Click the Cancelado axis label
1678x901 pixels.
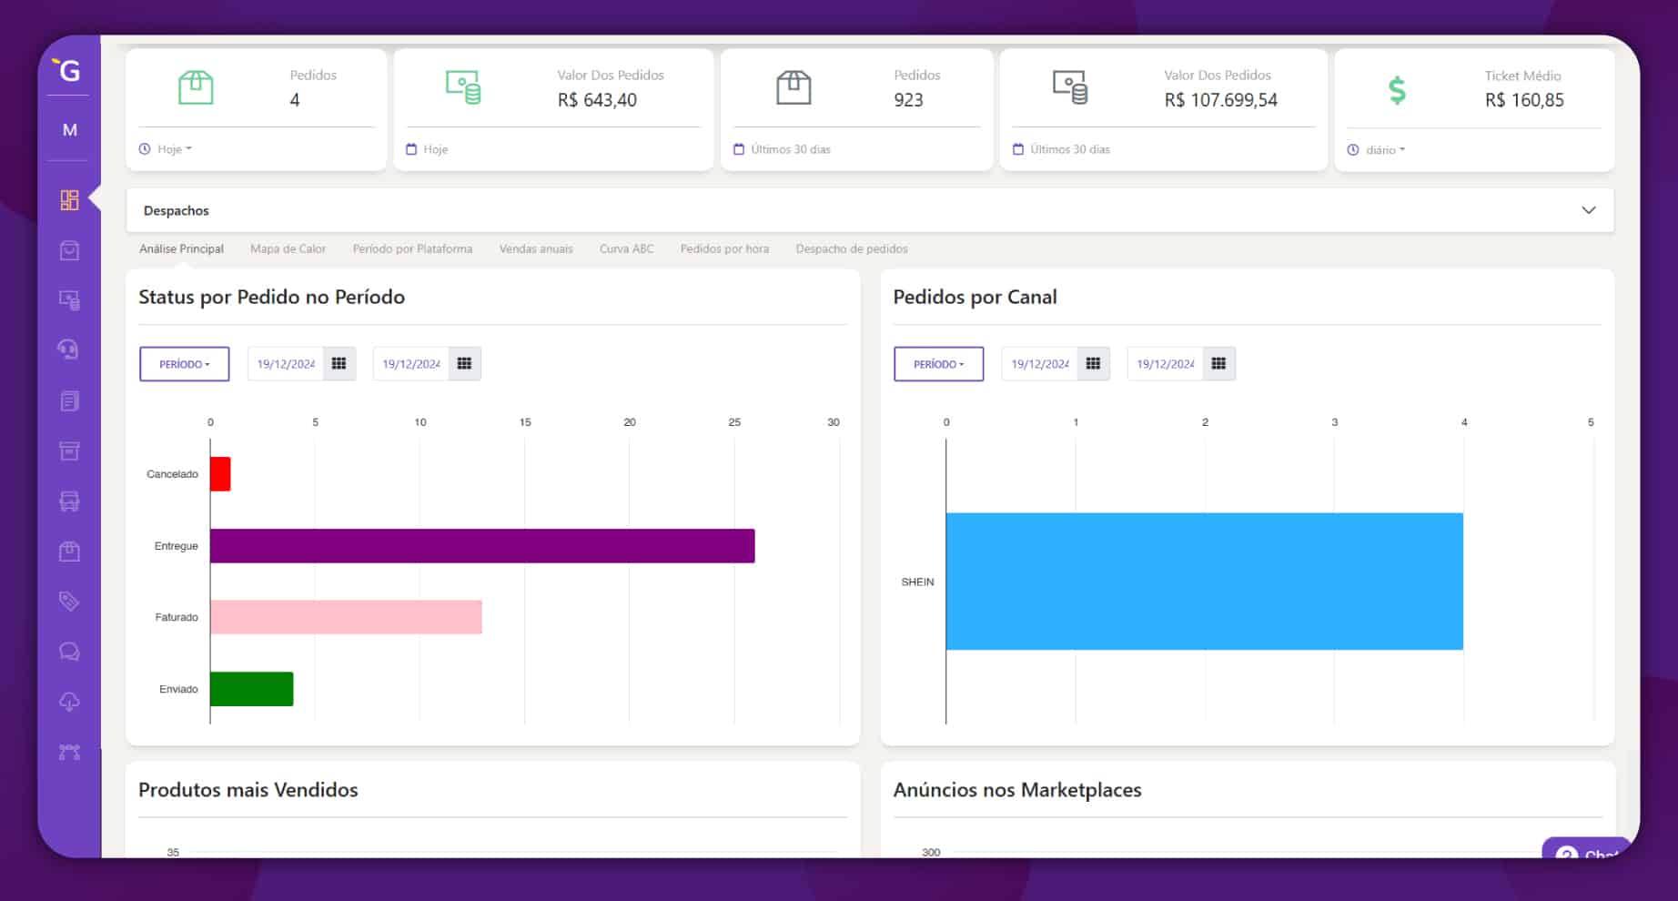click(172, 474)
